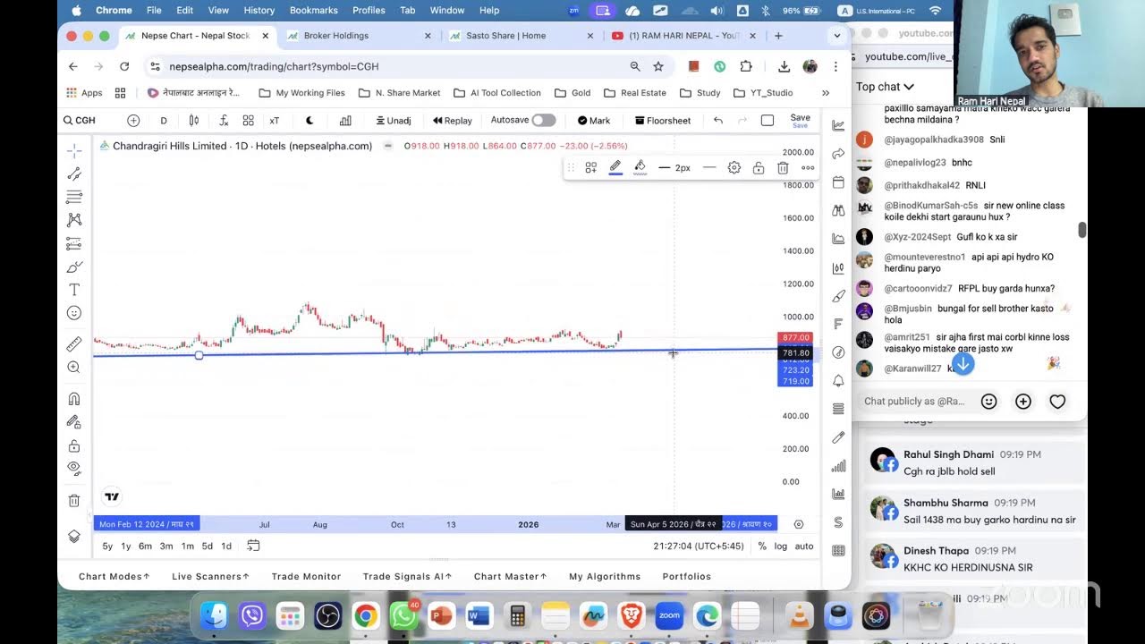Open the fx indicators menu

223,121
